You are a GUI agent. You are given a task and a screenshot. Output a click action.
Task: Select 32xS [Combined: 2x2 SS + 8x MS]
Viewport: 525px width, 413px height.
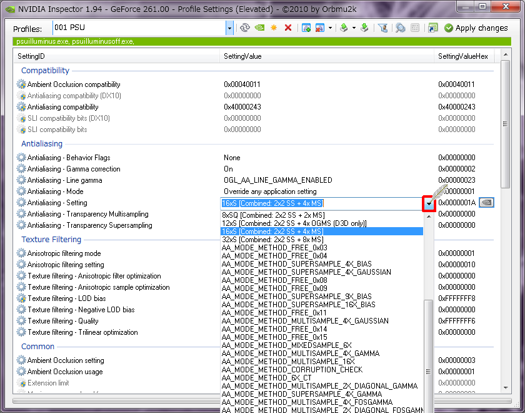click(x=322, y=240)
